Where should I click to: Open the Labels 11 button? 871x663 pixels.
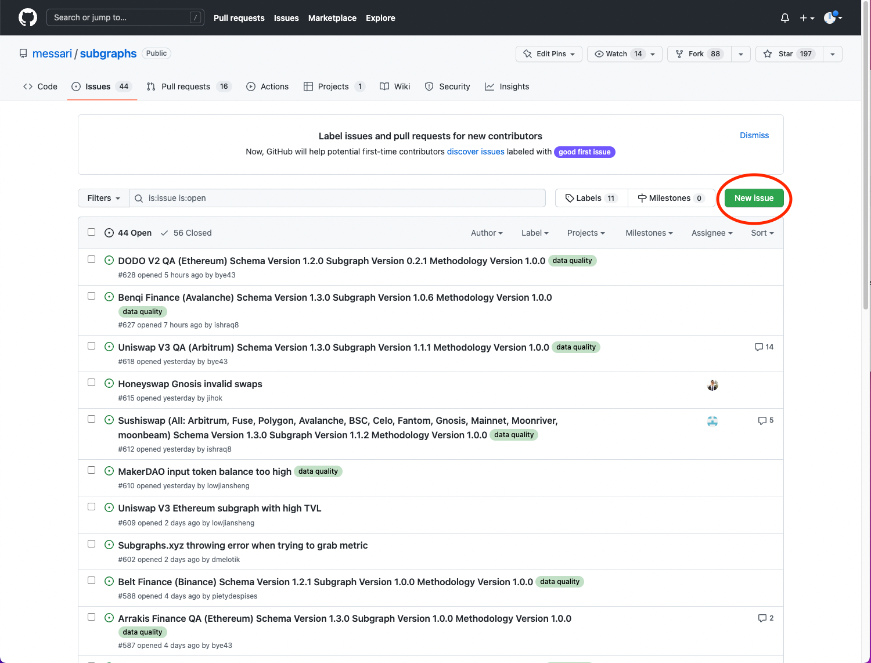pyautogui.click(x=591, y=198)
